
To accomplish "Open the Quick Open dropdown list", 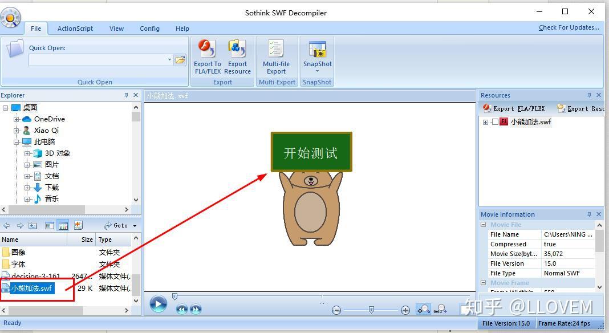I will point(169,60).
